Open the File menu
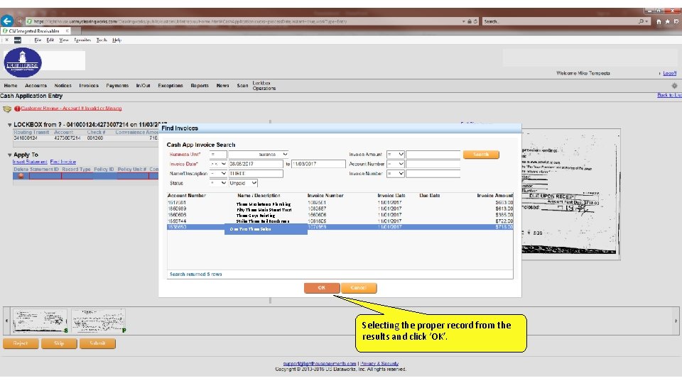Viewport: 682px width, 383px height. click(x=38, y=40)
